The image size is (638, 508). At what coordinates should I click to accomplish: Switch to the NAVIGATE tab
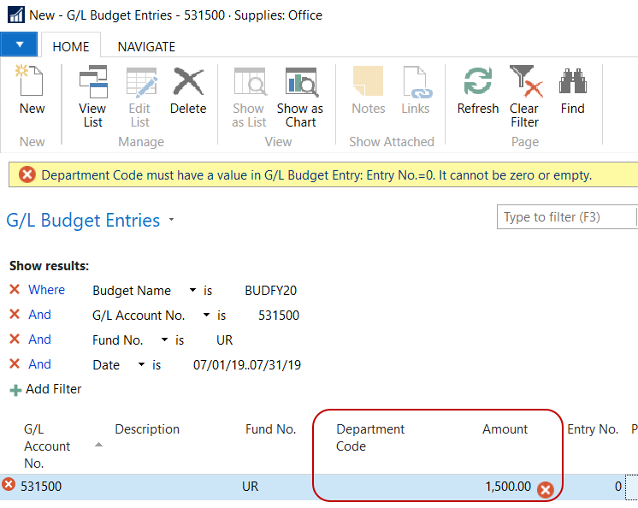(x=146, y=47)
